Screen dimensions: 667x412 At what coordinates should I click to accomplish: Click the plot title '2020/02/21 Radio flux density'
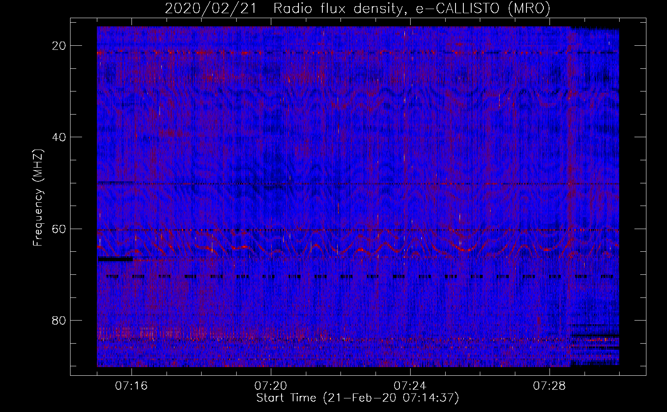(357, 8)
